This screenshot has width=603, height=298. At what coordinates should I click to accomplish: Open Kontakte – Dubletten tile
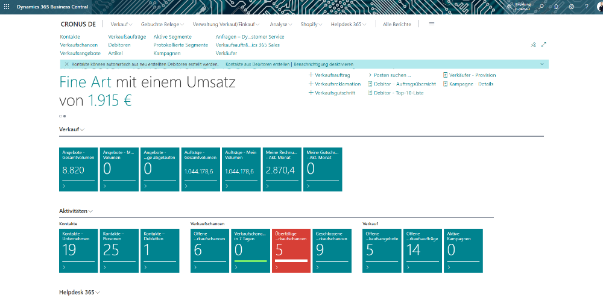(x=160, y=251)
